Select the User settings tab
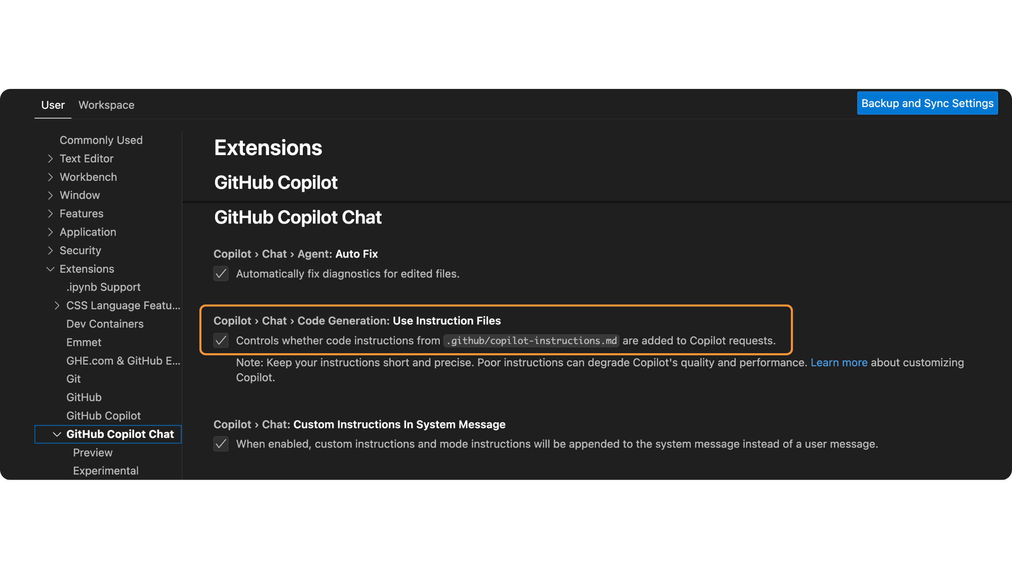This screenshot has width=1012, height=569. [53, 105]
